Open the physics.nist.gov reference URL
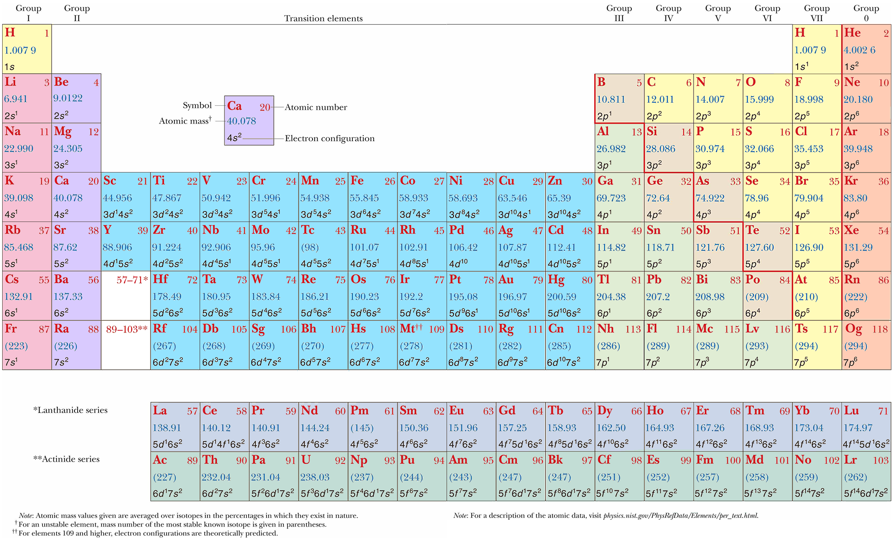 681,516
